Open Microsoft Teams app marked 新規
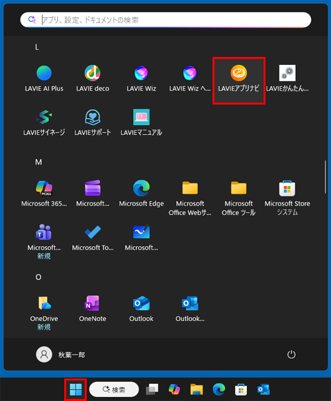This screenshot has height=401, width=331. click(x=44, y=241)
